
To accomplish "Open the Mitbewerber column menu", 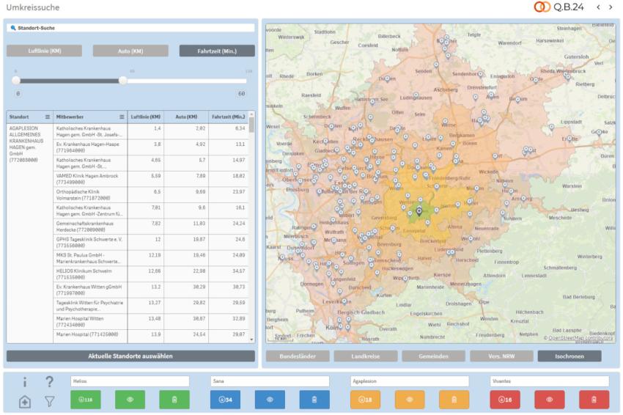I will 122,117.
